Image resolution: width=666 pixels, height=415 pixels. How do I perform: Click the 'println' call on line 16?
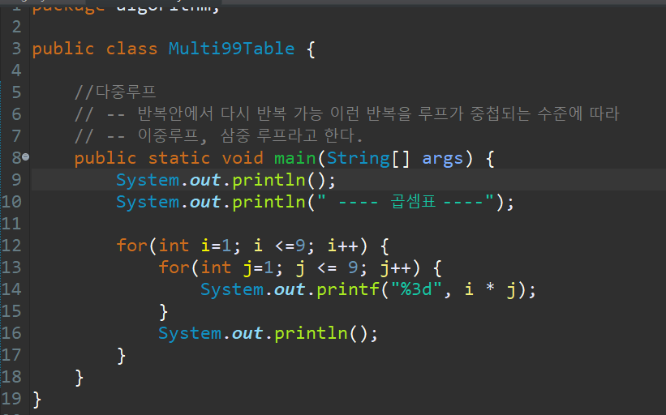point(311,333)
